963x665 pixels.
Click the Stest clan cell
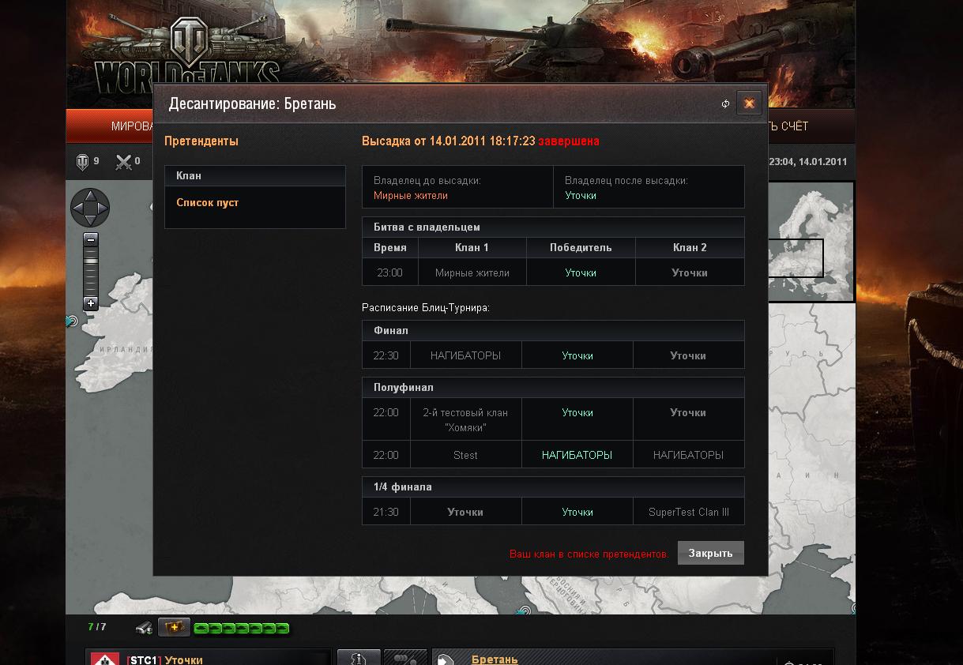coord(465,455)
